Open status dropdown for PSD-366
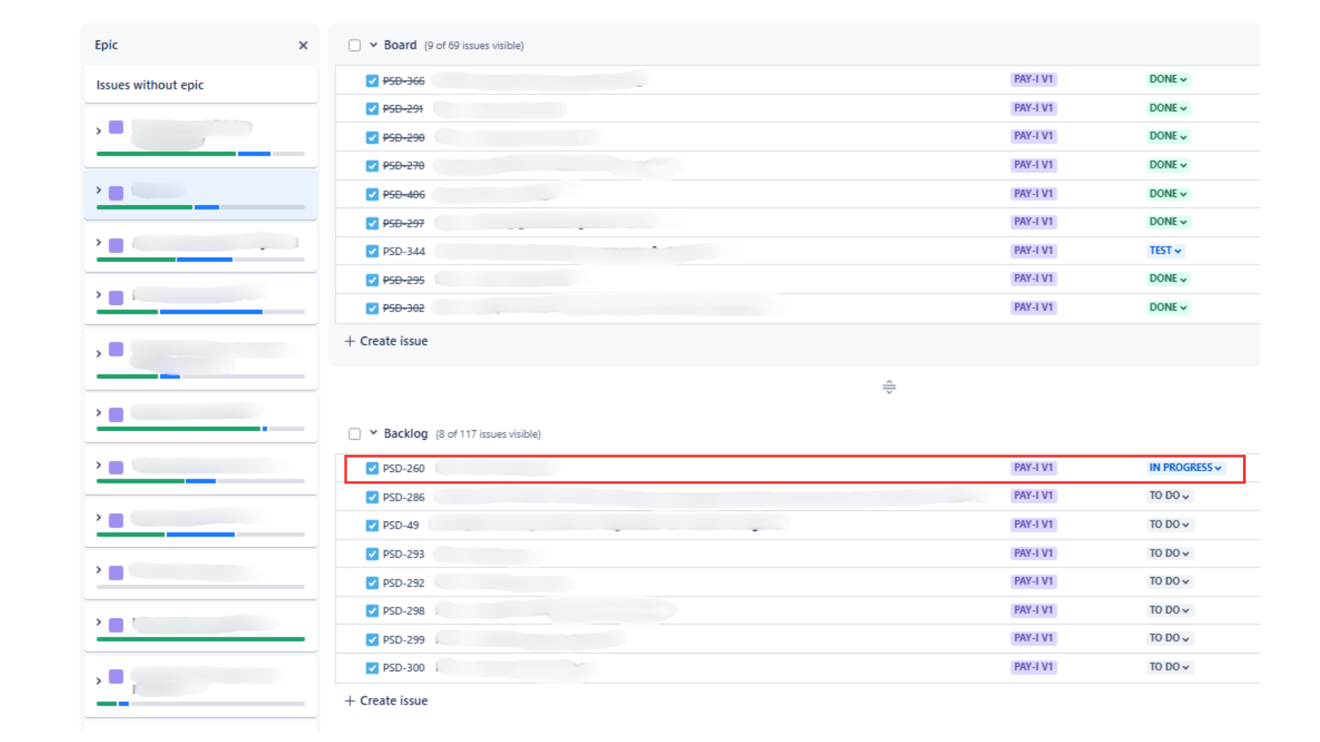 click(x=1167, y=79)
